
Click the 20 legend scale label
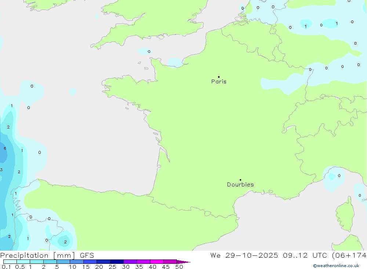[99, 267]
